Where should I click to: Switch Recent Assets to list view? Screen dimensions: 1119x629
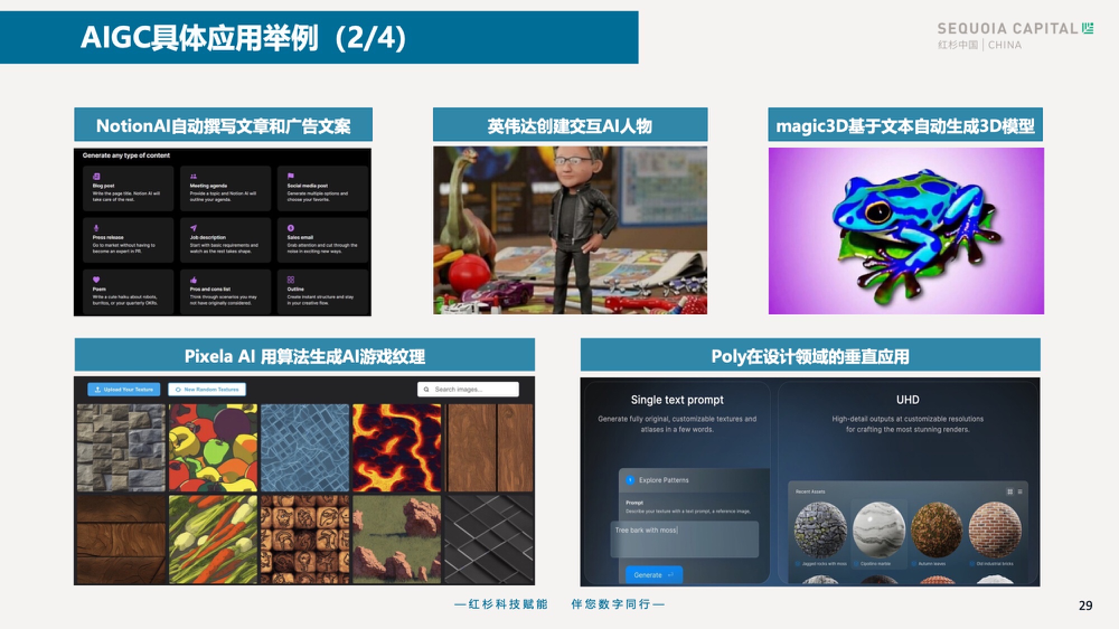1020,491
